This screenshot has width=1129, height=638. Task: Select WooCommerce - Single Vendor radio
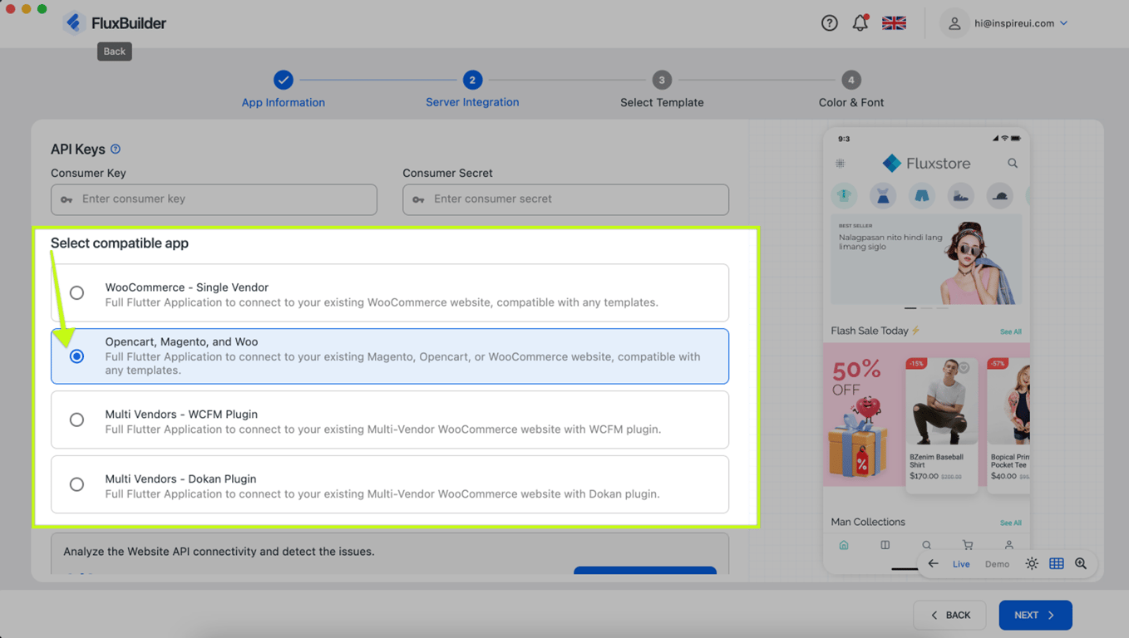click(x=76, y=292)
